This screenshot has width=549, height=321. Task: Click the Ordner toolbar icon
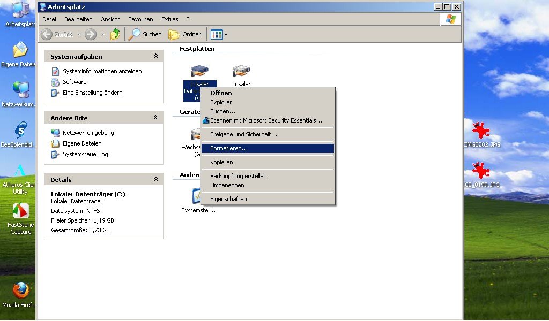[184, 34]
